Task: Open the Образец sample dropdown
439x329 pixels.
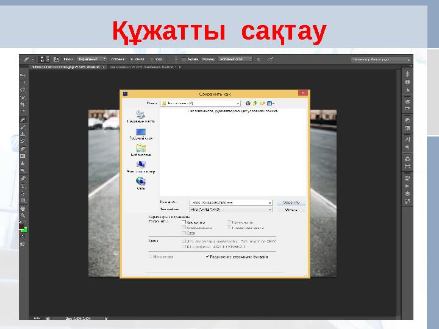Action: (235, 59)
